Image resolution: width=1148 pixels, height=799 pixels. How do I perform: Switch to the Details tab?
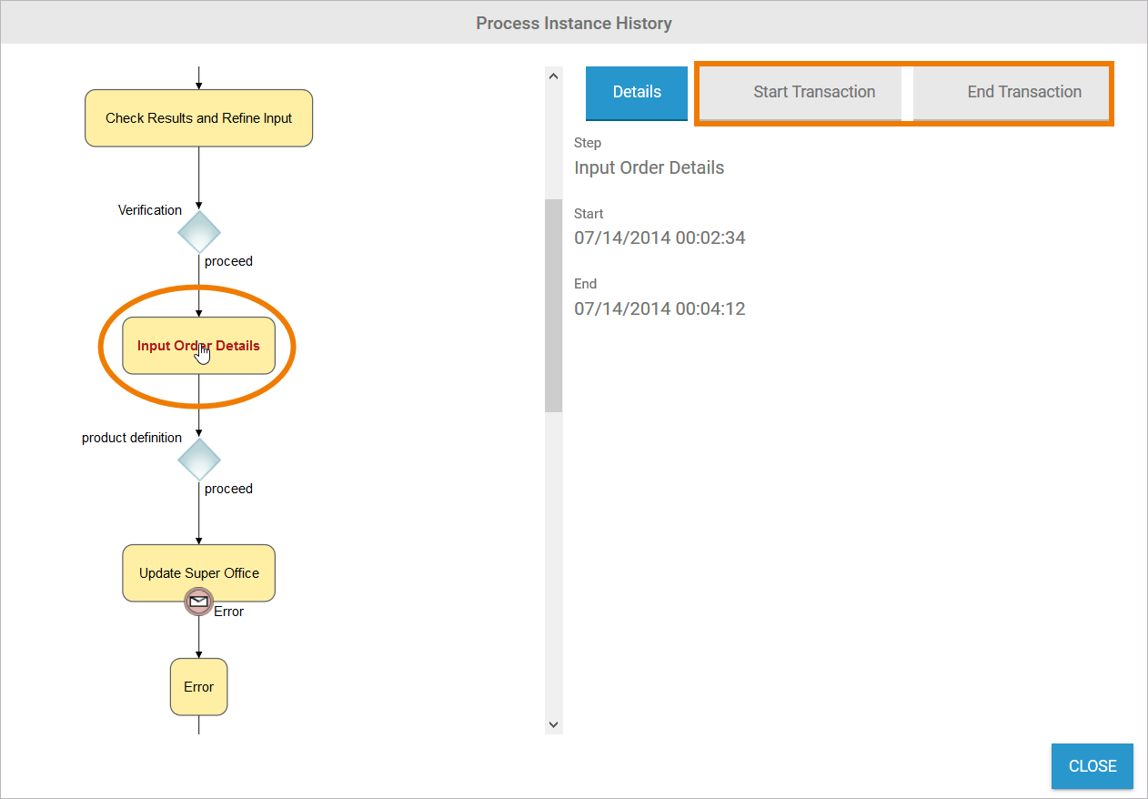(637, 92)
